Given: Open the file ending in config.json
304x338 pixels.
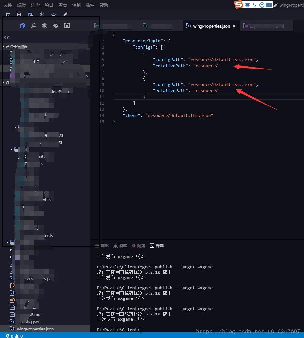Looking at the screenshot, I should click(45, 322).
